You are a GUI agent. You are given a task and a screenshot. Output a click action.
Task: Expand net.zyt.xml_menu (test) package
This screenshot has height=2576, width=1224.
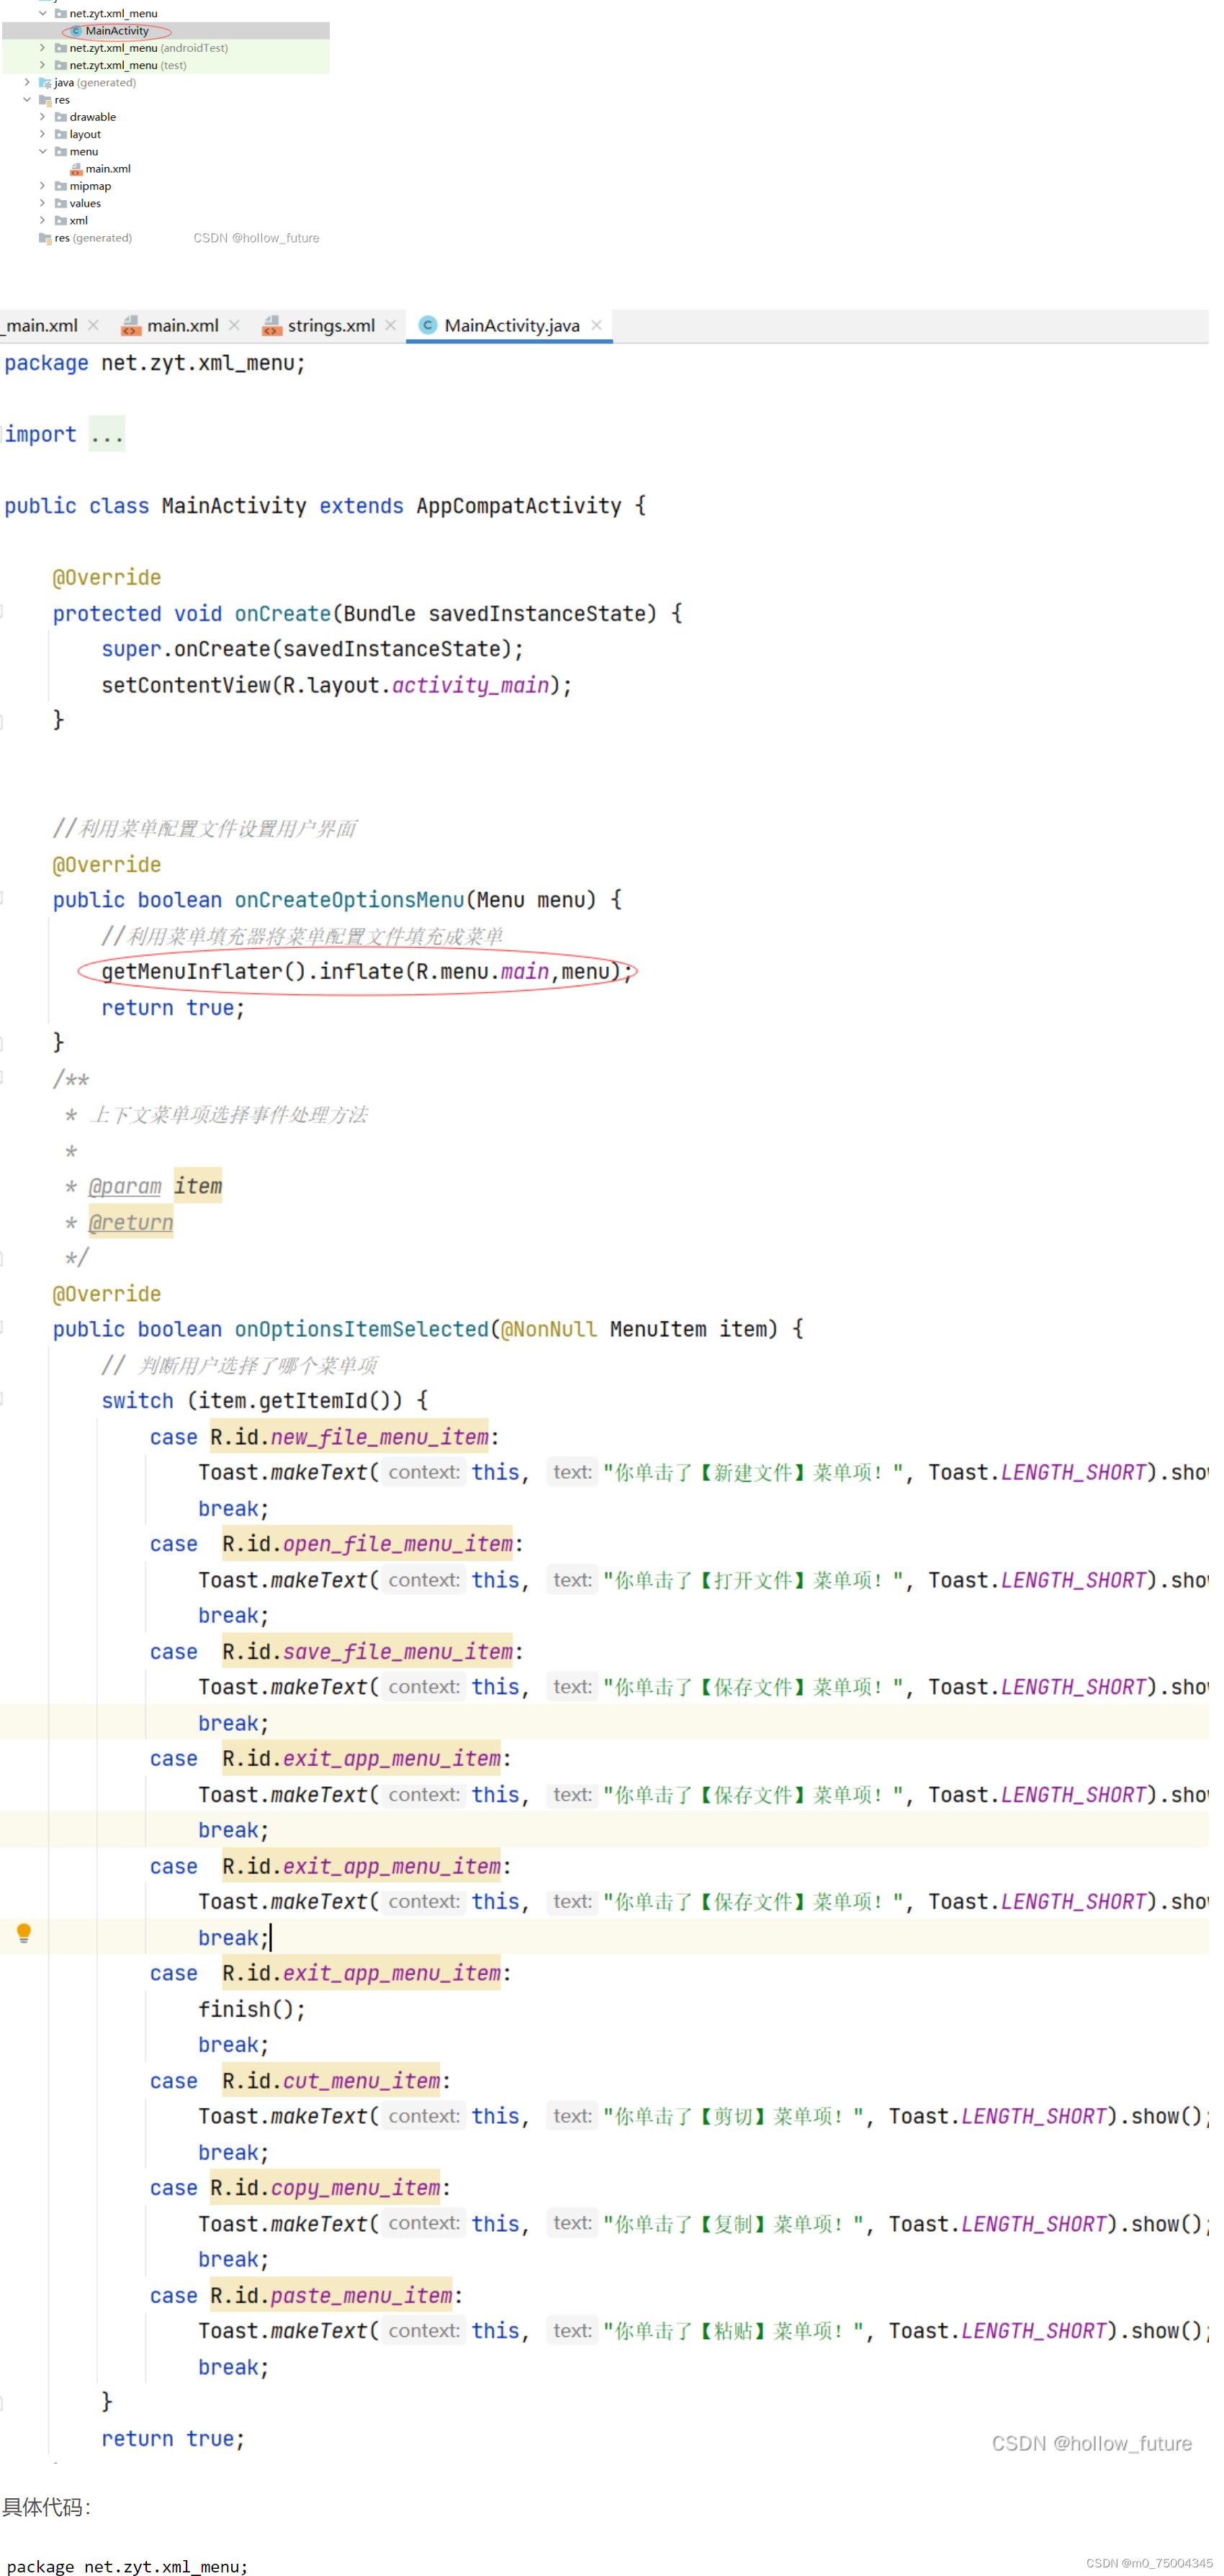[43, 65]
